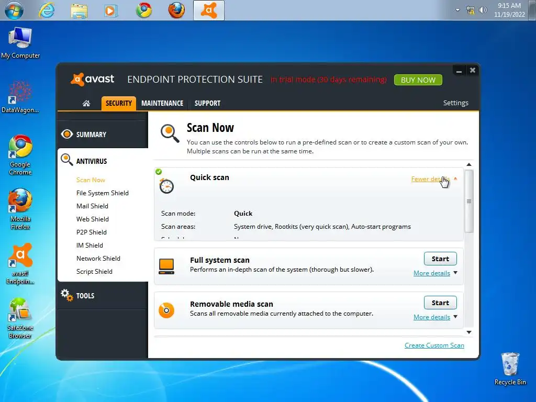The height and width of the screenshot is (402, 536).
Task: Launch Firefox from the taskbar
Action: tap(176, 10)
